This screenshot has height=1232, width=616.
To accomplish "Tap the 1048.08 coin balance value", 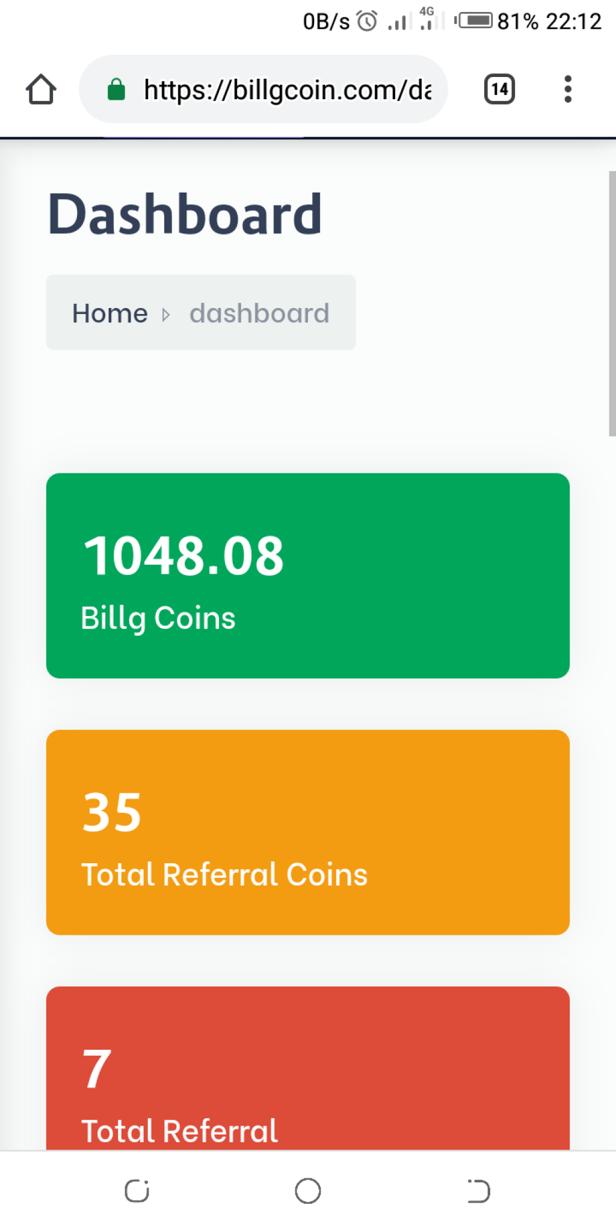I will coord(183,556).
